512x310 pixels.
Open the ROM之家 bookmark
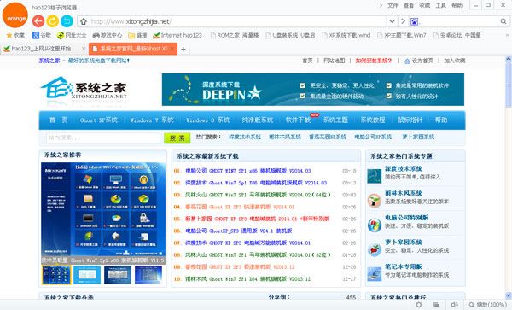coord(235,35)
